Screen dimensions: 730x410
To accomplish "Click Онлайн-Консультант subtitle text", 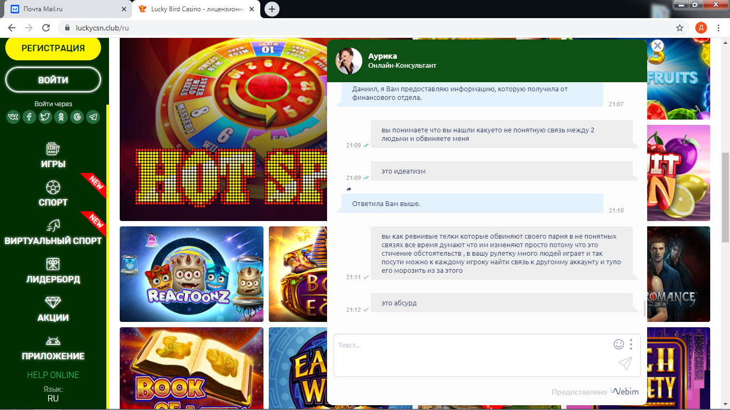I will click(x=402, y=66).
